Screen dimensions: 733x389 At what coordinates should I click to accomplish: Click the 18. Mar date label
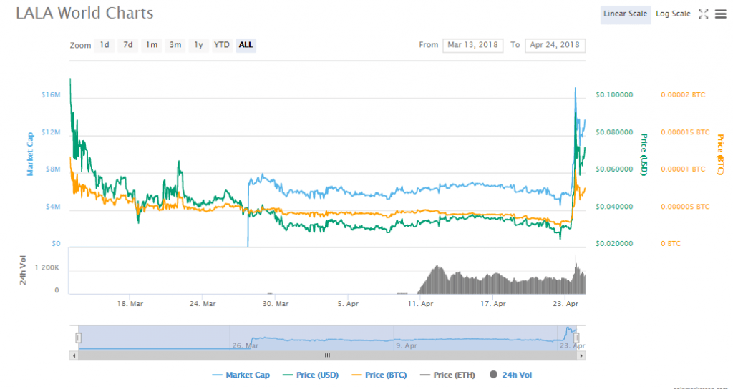[x=130, y=304]
